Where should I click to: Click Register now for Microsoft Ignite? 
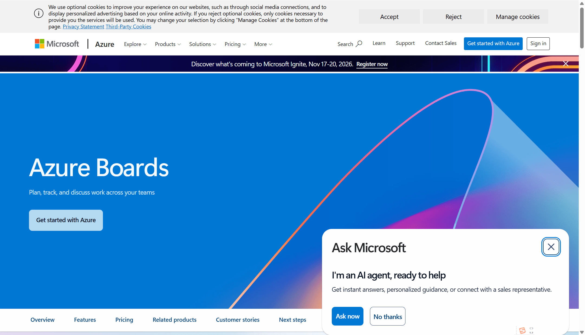[372, 64]
